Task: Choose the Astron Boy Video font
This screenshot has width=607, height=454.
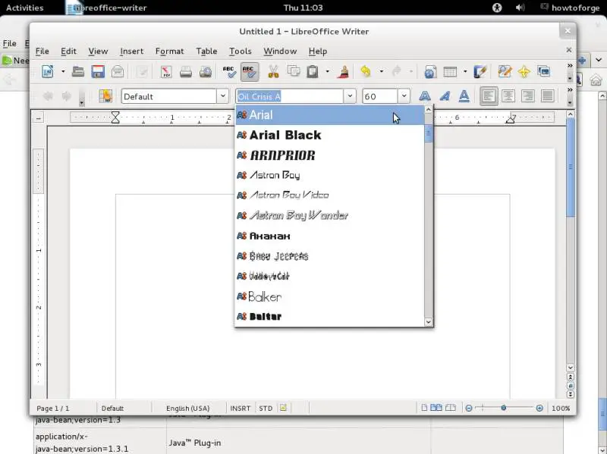Action: pos(330,196)
